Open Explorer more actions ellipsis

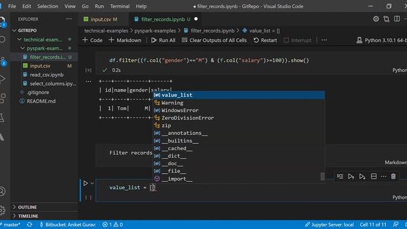click(69, 19)
